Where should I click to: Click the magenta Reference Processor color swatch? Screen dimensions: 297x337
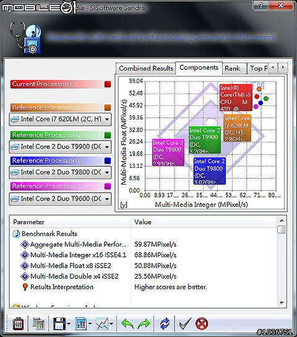coord(107,186)
